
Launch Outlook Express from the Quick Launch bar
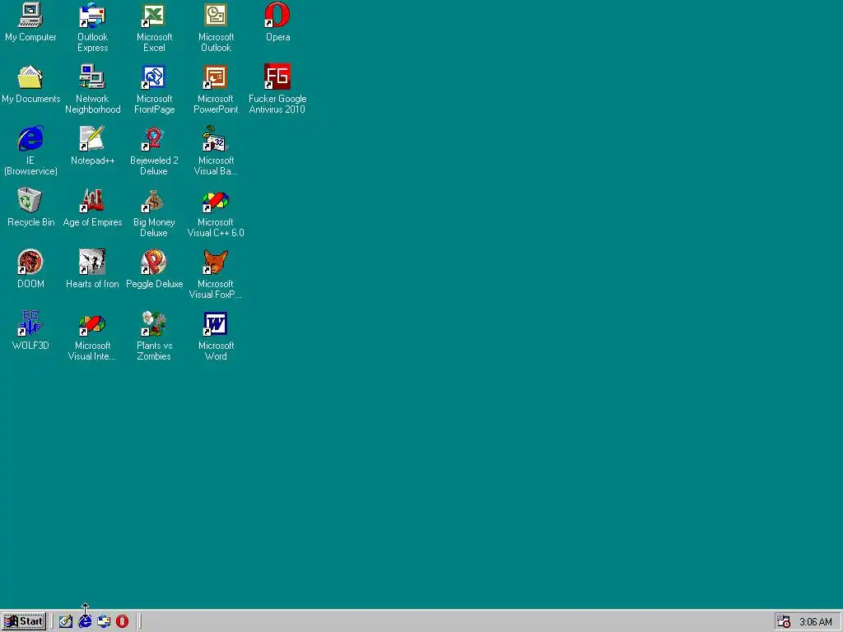(x=104, y=621)
